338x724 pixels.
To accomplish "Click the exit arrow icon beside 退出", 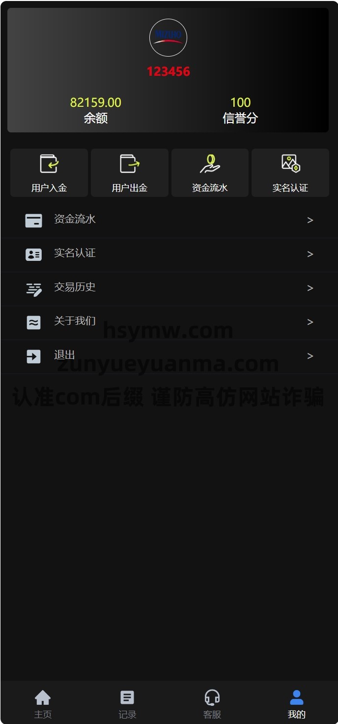I will [33, 356].
